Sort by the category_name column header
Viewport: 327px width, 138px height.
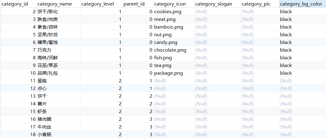coord(59,4)
